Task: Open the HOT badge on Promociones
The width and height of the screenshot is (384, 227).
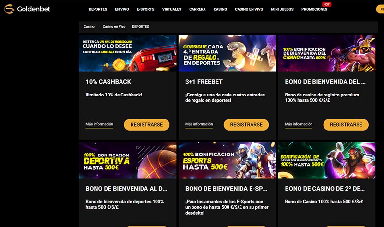Action: pyautogui.click(x=326, y=4)
